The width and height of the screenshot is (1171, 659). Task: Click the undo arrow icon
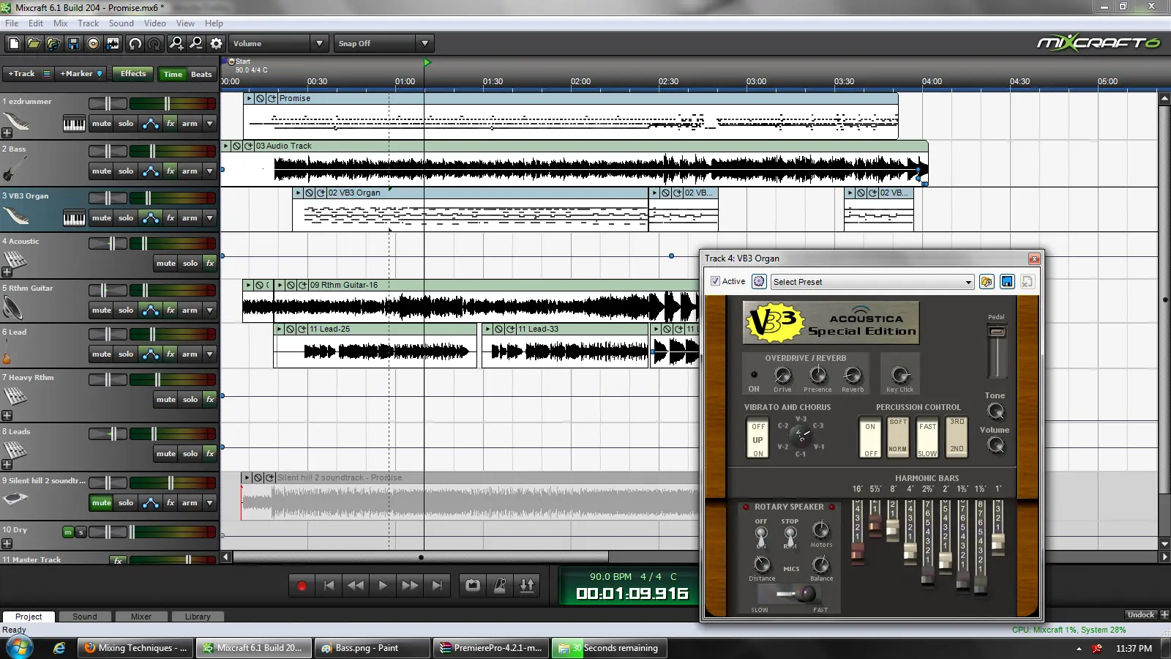tap(135, 44)
